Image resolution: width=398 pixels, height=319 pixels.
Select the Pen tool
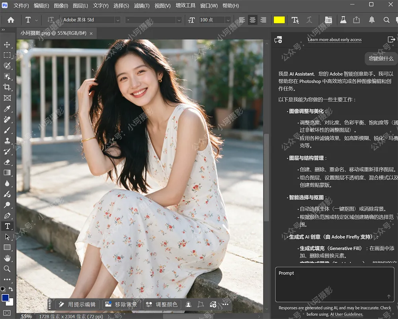[7, 216]
